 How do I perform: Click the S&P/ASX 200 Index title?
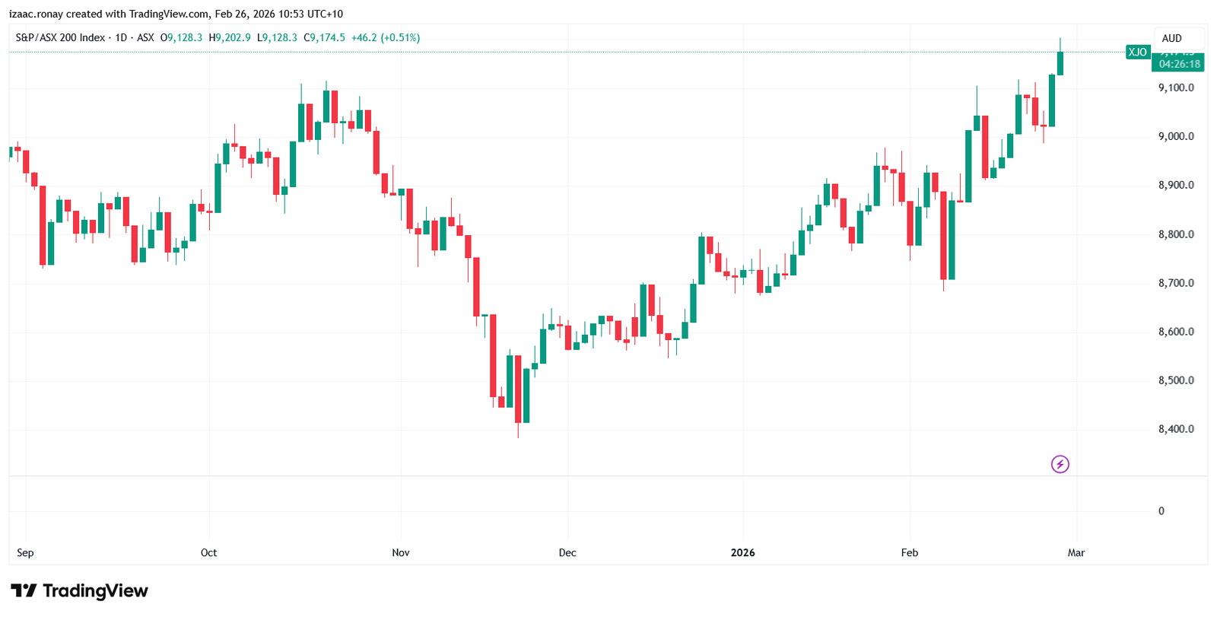pyautogui.click(x=60, y=37)
